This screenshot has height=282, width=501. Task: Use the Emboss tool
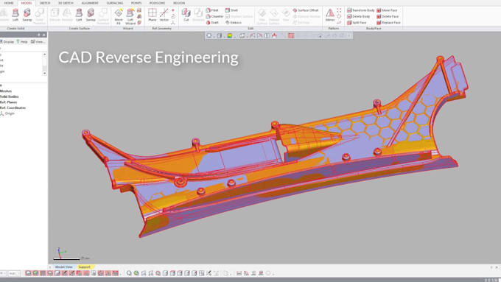(234, 22)
